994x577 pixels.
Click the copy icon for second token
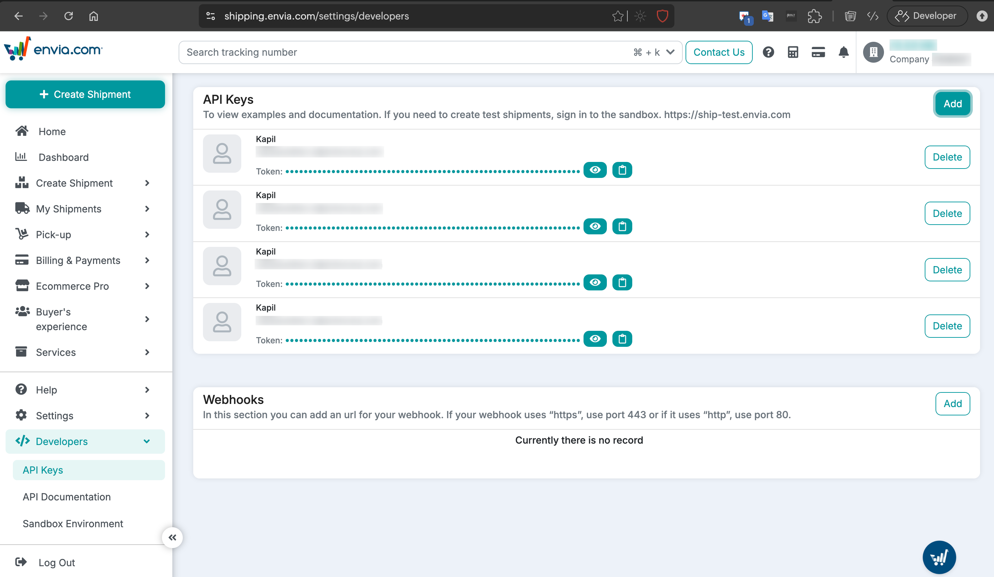tap(622, 226)
